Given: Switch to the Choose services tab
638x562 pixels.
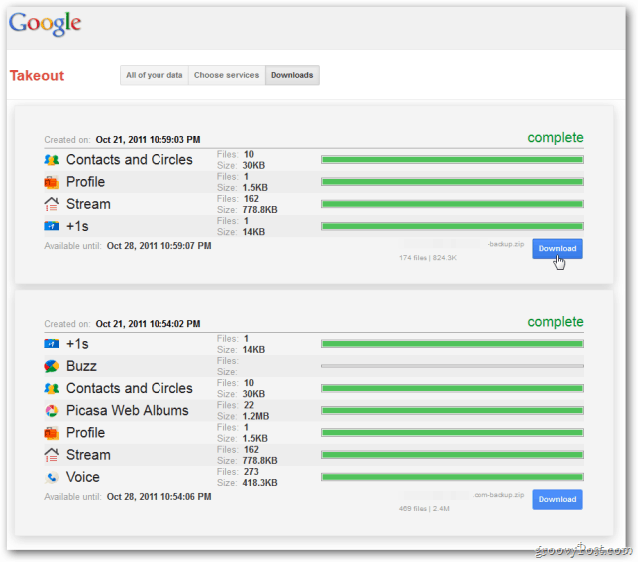Looking at the screenshot, I should pyautogui.click(x=226, y=75).
